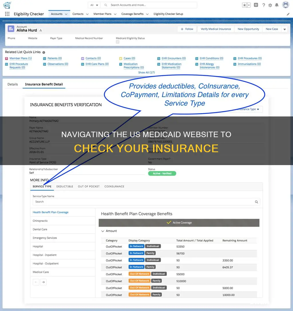The height and width of the screenshot is (311, 293).
Task: Select the Contacts navigation tab
Action: click(x=78, y=14)
